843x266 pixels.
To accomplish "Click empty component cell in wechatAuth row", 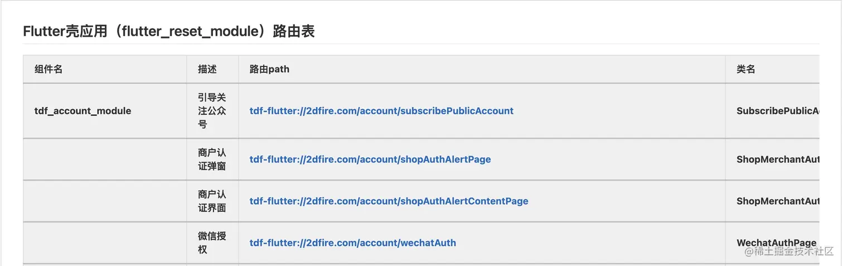I will 105,243.
